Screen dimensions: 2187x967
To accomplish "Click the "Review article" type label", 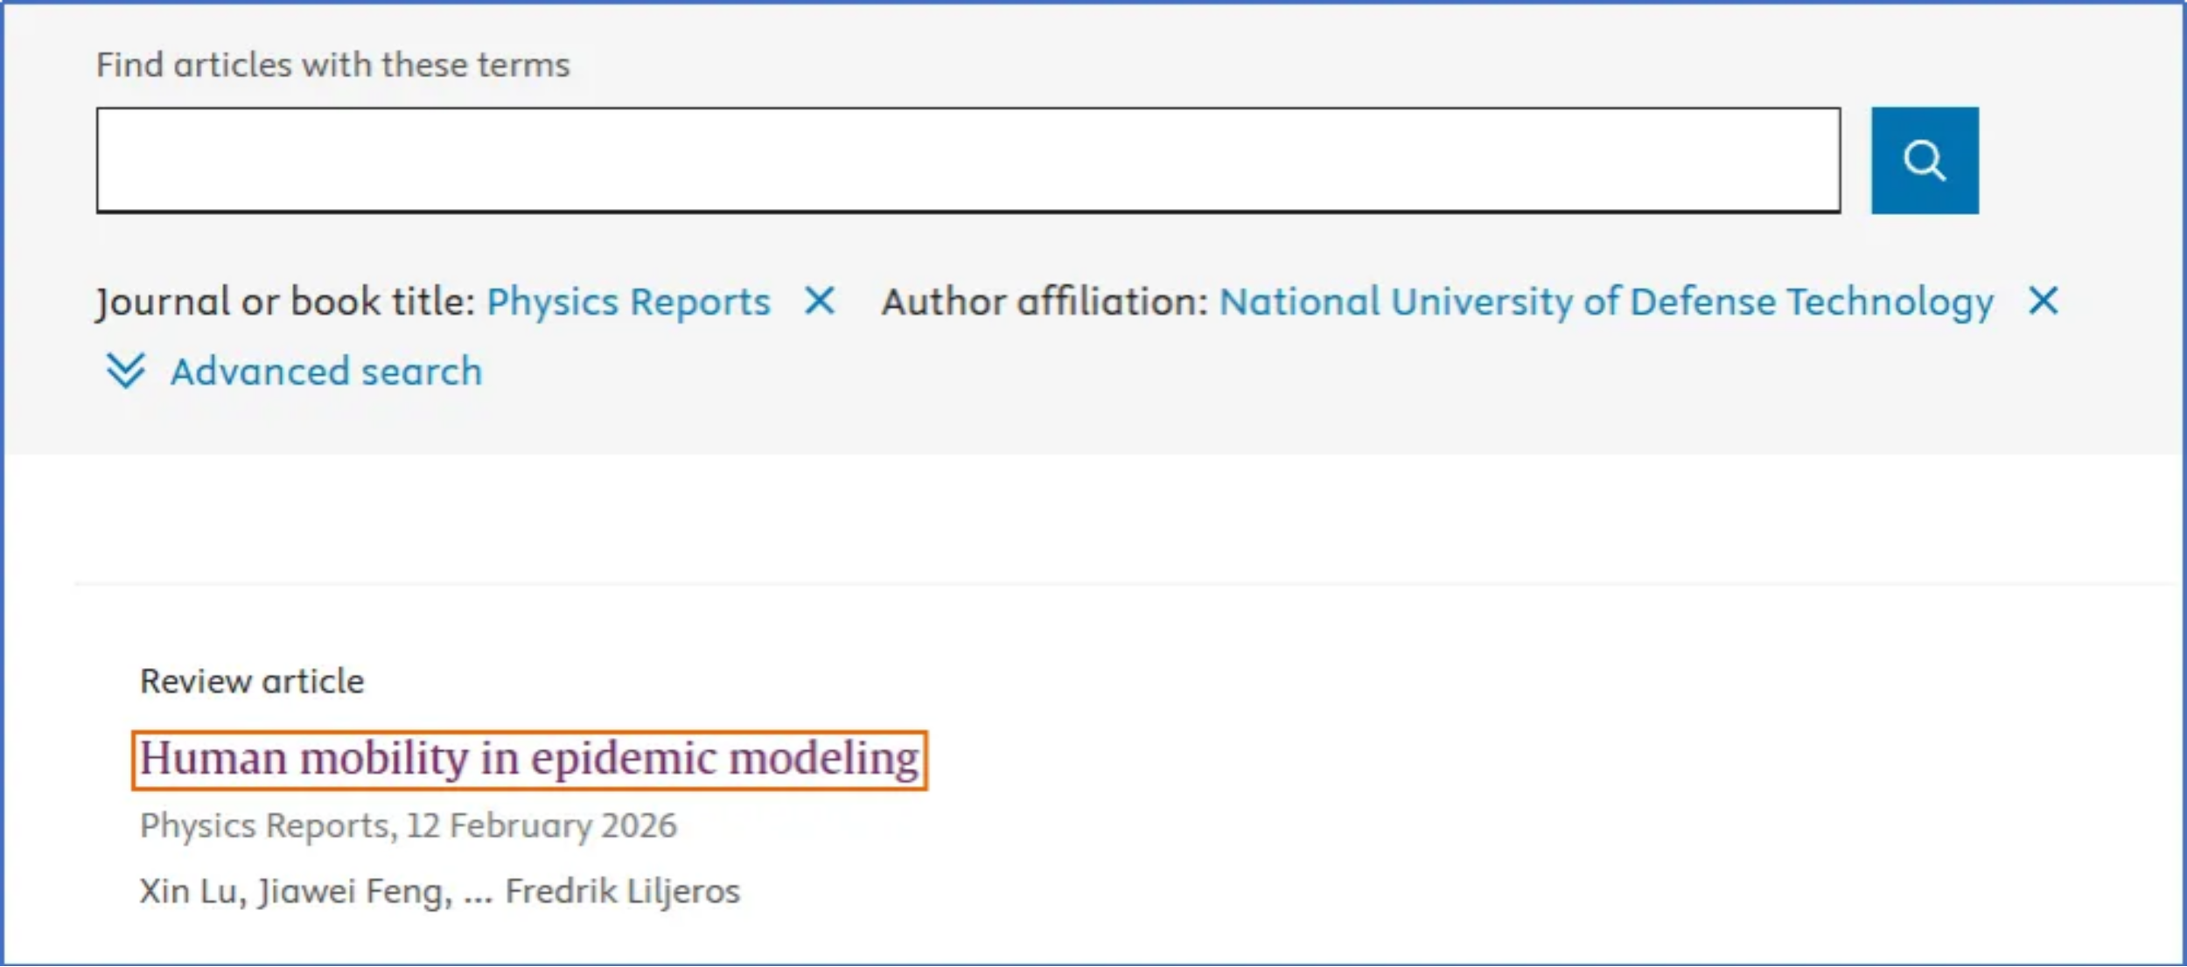I will tap(252, 681).
